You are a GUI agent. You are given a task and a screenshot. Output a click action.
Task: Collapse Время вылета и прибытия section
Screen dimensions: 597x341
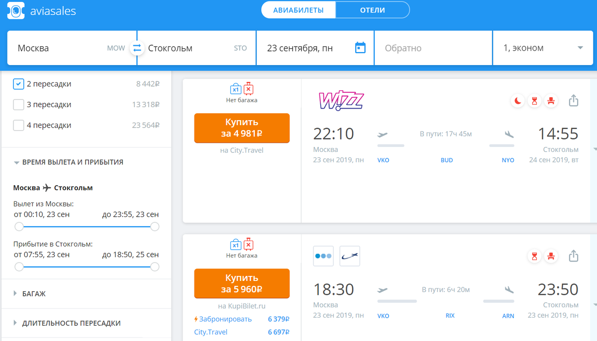coord(68,162)
